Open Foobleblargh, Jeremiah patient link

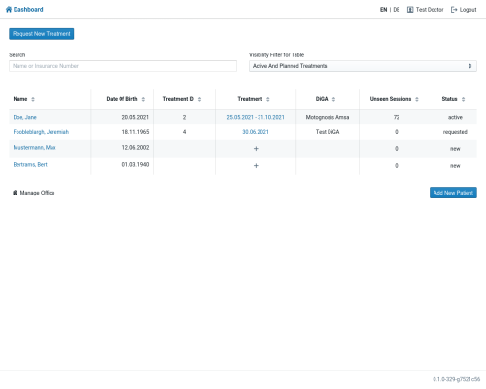point(41,132)
